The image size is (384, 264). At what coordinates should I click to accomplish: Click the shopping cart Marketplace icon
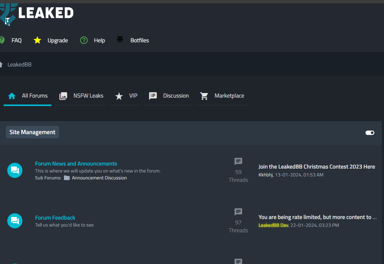204,96
